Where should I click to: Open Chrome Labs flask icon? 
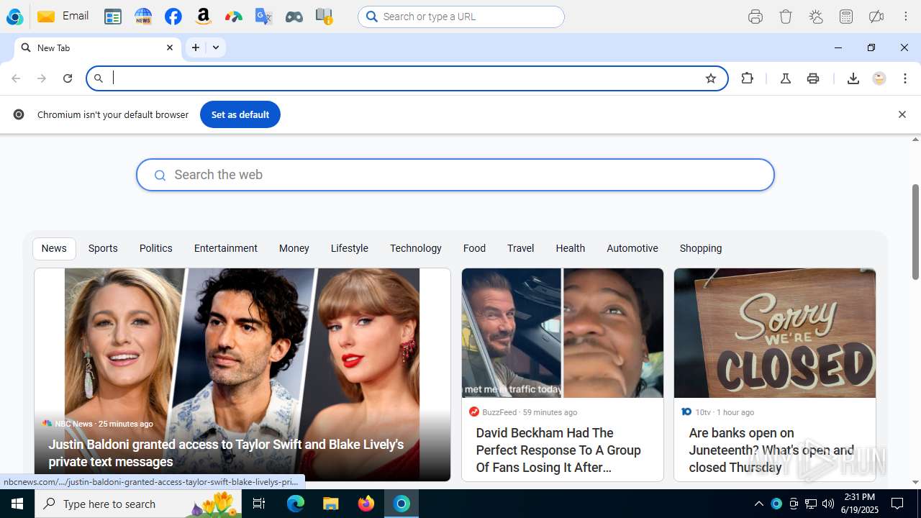point(786,78)
